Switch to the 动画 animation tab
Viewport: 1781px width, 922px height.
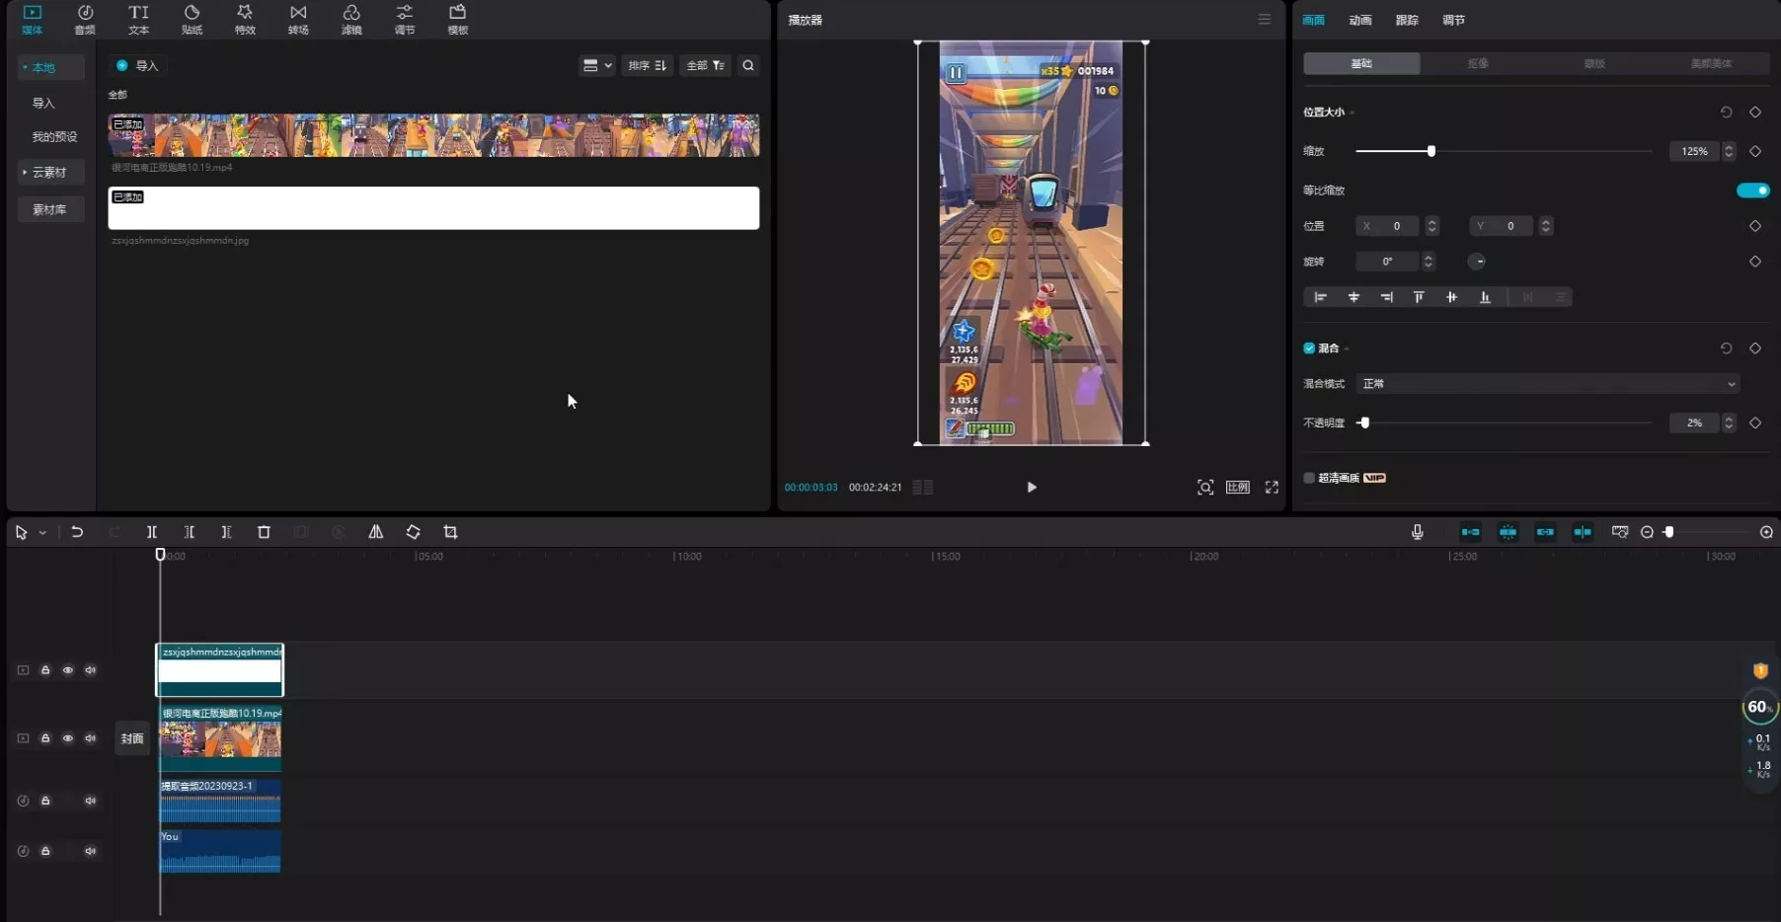click(1359, 20)
